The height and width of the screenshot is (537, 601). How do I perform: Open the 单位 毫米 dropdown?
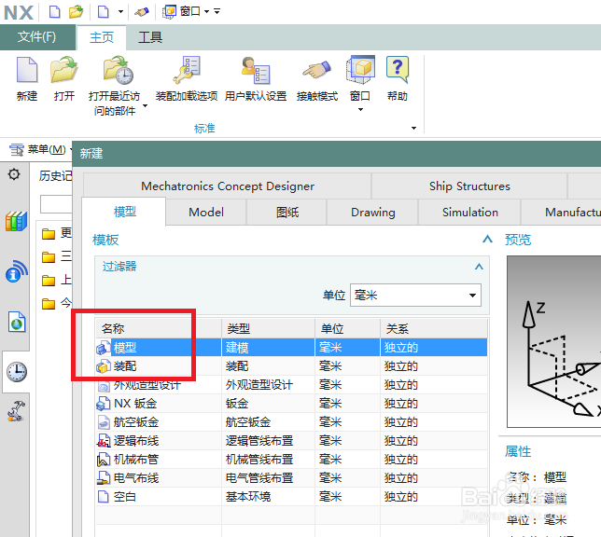click(415, 295)
